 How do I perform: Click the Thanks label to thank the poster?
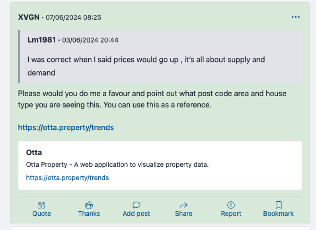tap(89, 214)
